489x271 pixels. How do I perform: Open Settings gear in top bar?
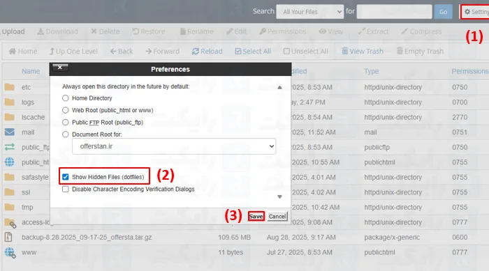click(476, 12)
